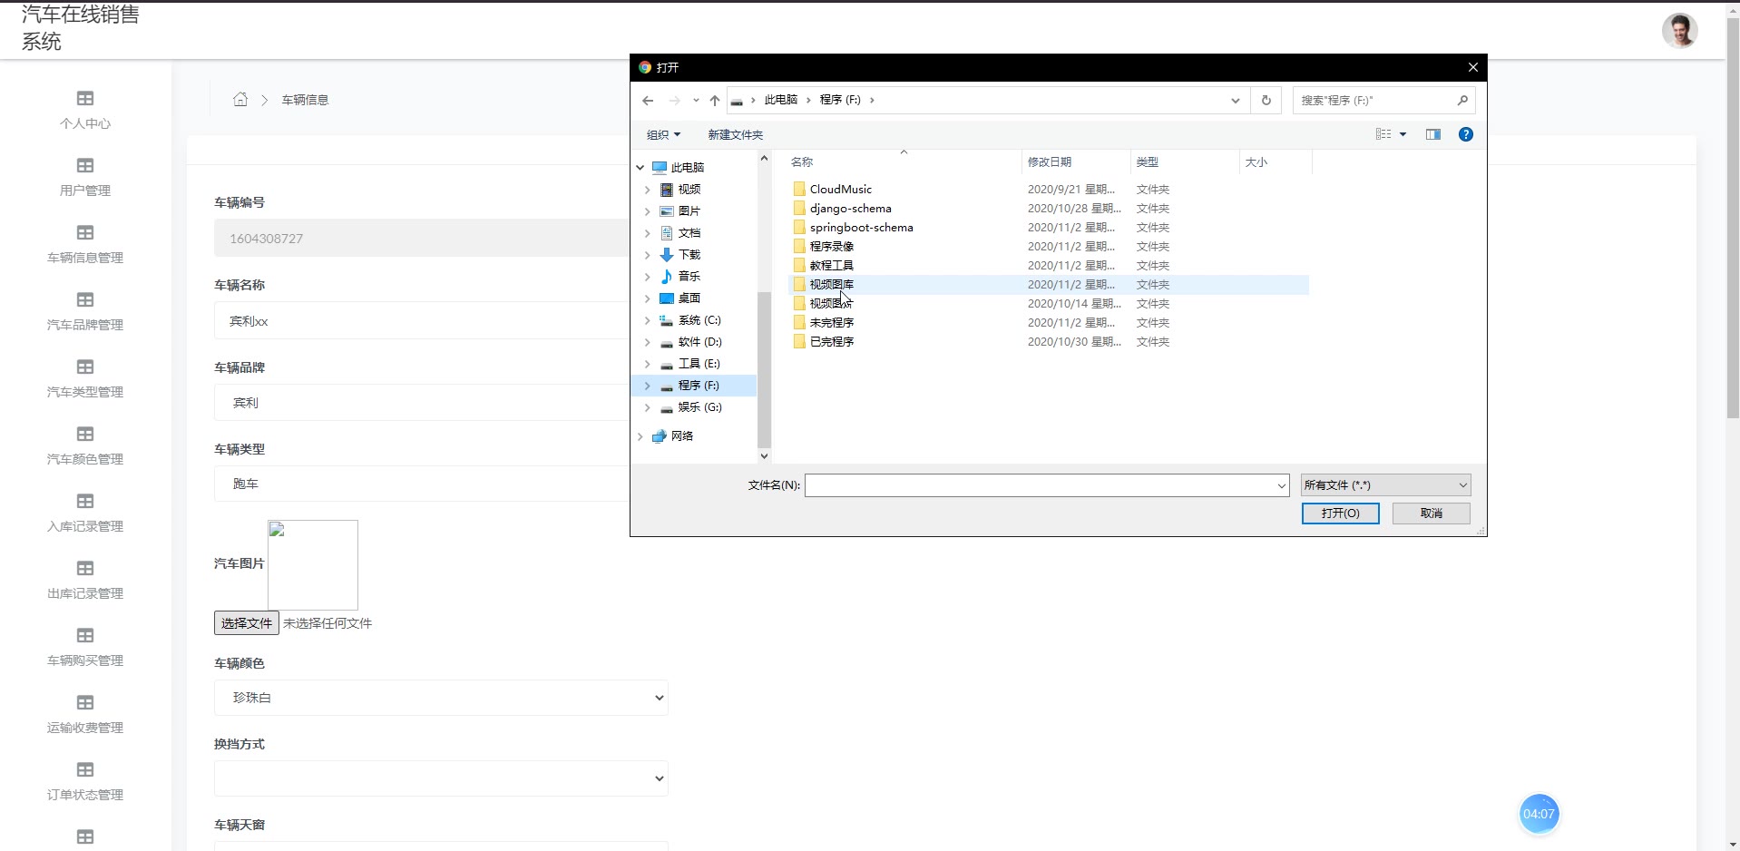This screenshot has height=851, width=1740.
Task: Click the 打开(O) button
Action: coord(1340,514)
